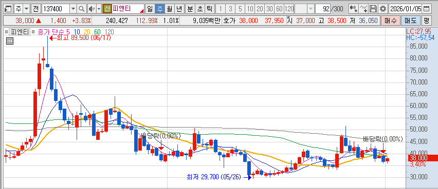Click the 최고 89,500 (06/17) marker
Viewport: 438px width, 189px height.
pos(80,38)
